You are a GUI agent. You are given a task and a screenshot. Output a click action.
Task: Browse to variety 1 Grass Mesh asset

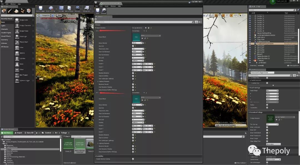click(145, 100)
